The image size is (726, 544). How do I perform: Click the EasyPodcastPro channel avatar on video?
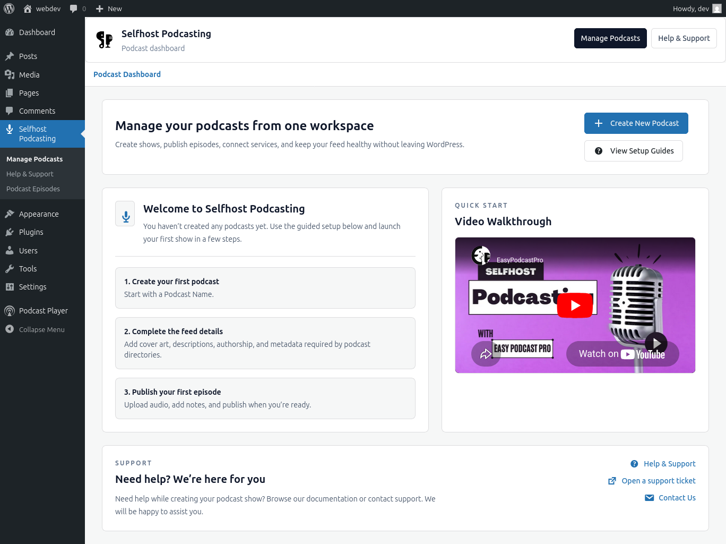(481, 256)
